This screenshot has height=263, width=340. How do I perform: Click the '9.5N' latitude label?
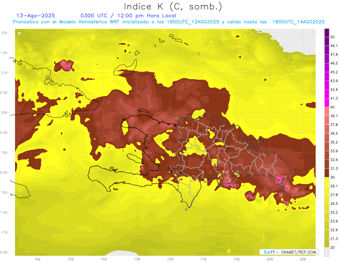point(4,132)
